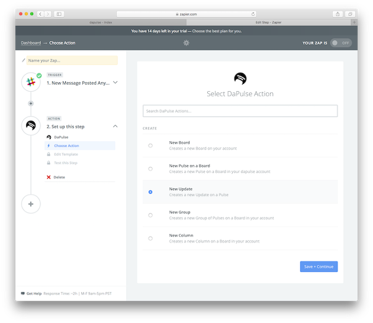373x323 pixels.
Task: Select the New Update radio button
Action: [150, 192]
